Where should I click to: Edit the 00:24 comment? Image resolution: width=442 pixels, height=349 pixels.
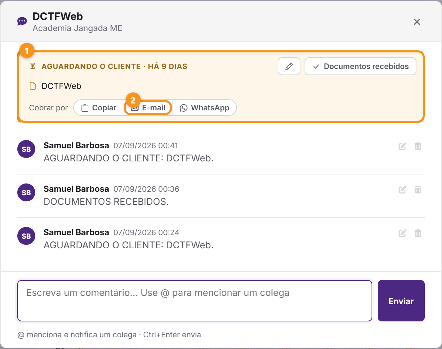(402, 233)
